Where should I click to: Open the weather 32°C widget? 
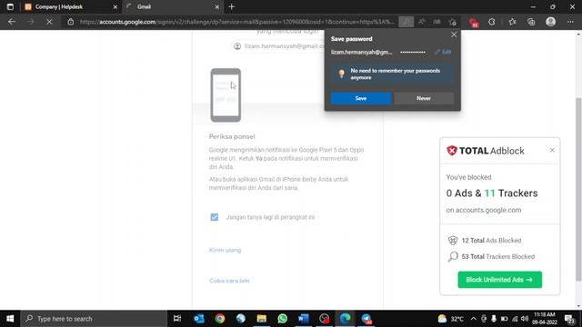click(x=450, y=319)
